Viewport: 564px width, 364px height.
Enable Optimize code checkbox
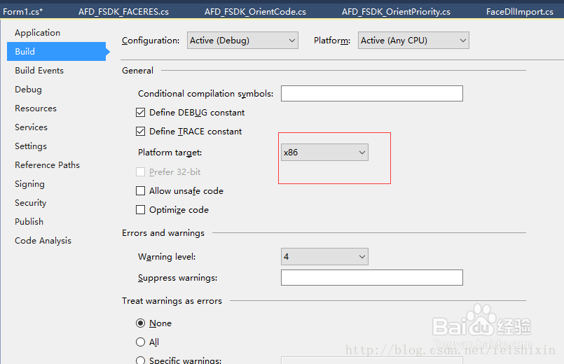pyautogui.click(x=140, y=210)
